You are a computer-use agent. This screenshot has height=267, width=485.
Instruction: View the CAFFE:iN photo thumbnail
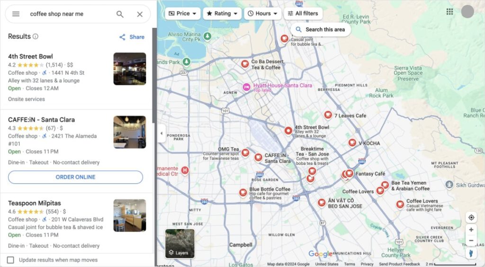pyautogui.click(x=130, y=132)
